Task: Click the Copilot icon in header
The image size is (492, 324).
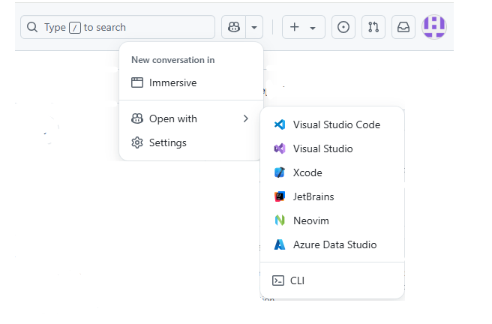Action: point(233,27)
